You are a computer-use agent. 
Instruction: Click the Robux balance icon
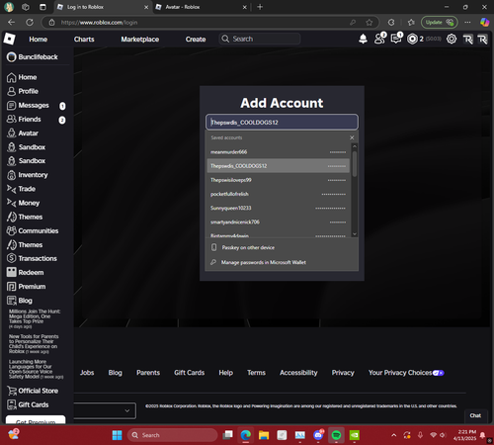(x=412, y=40)
